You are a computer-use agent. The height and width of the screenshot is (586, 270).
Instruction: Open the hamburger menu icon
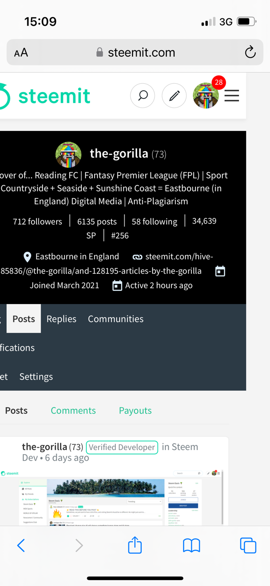(232, 96)
